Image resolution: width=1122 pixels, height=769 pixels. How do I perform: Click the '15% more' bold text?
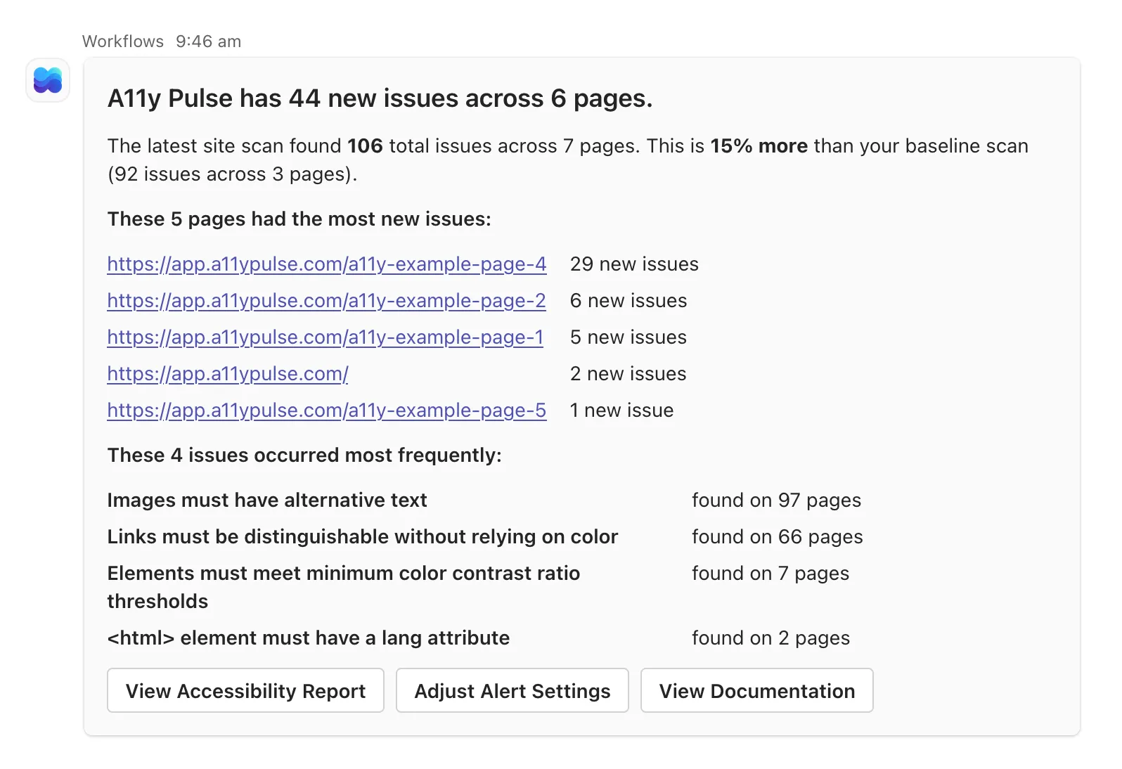(x=759, y=146)
